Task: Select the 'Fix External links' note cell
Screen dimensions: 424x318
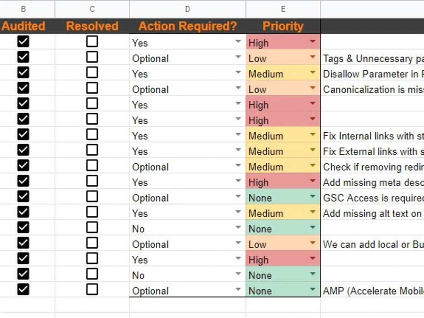Action: 372,151
